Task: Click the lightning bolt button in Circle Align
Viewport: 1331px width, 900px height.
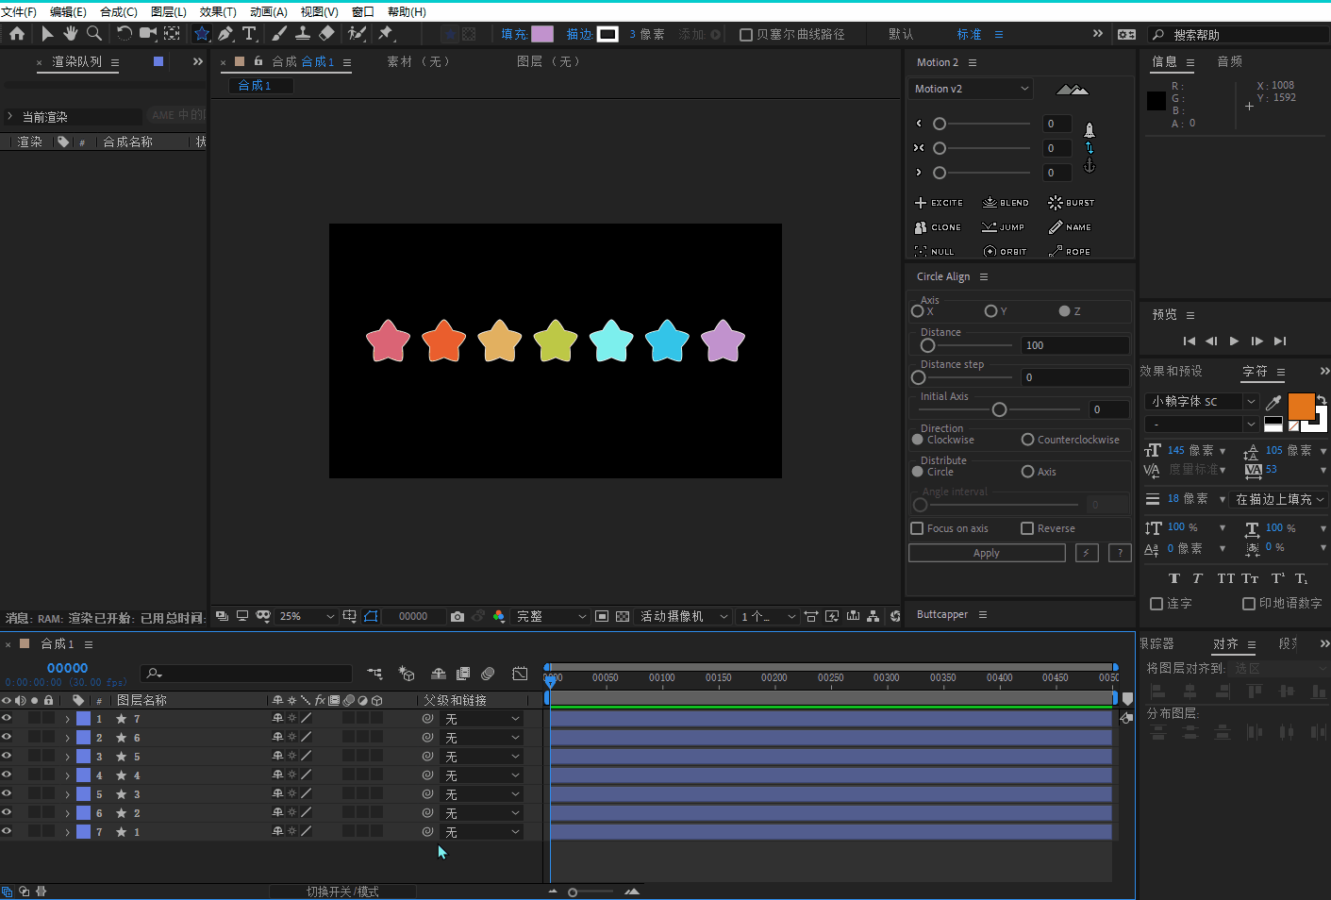Action: pos(1087,553)
